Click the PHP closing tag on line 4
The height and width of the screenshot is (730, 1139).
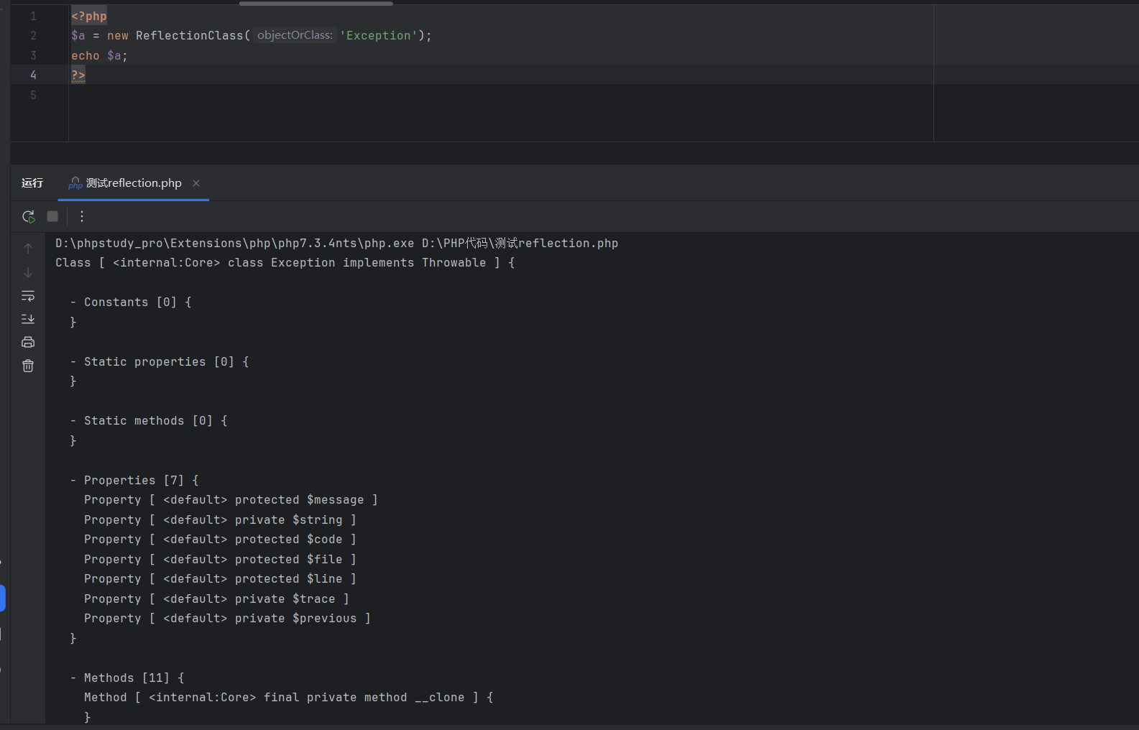[78, 75]
